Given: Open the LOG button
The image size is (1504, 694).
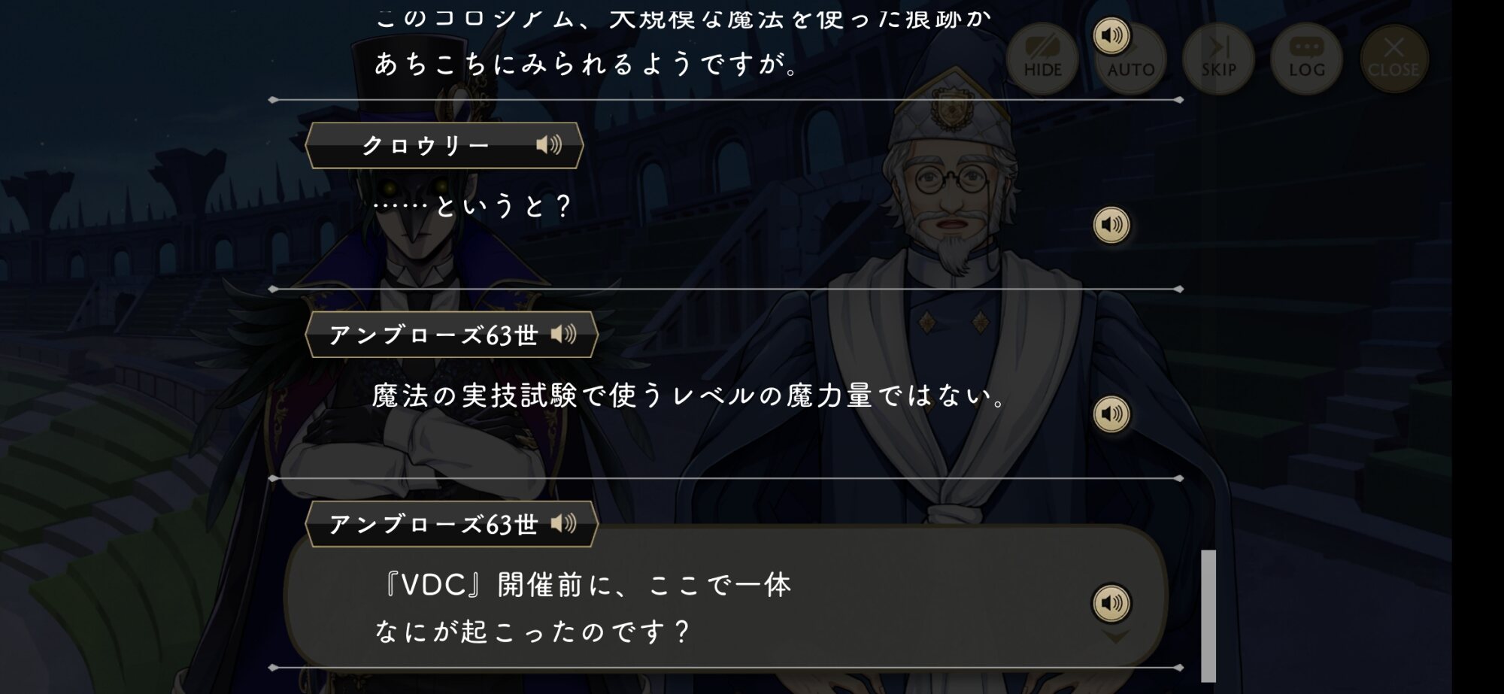Looking at the screenshot, I should (1306, 58).
